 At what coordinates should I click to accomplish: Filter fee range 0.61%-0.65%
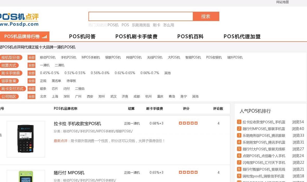pos(125,73)
